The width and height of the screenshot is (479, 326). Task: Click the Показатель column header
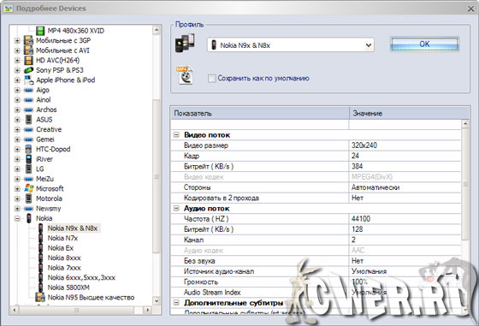(260, 113)
